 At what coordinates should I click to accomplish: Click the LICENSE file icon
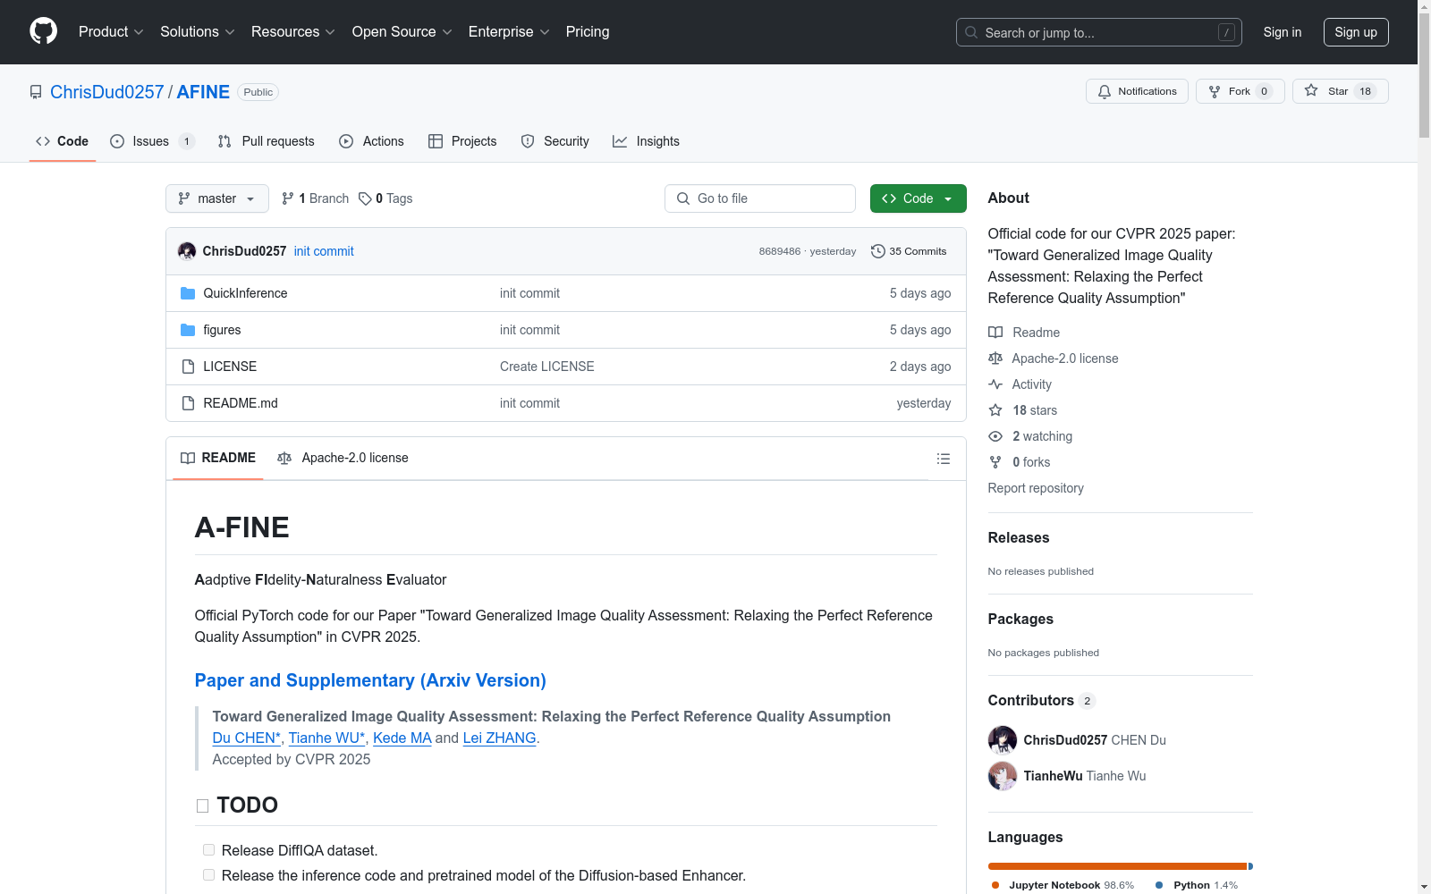point(188,367)
